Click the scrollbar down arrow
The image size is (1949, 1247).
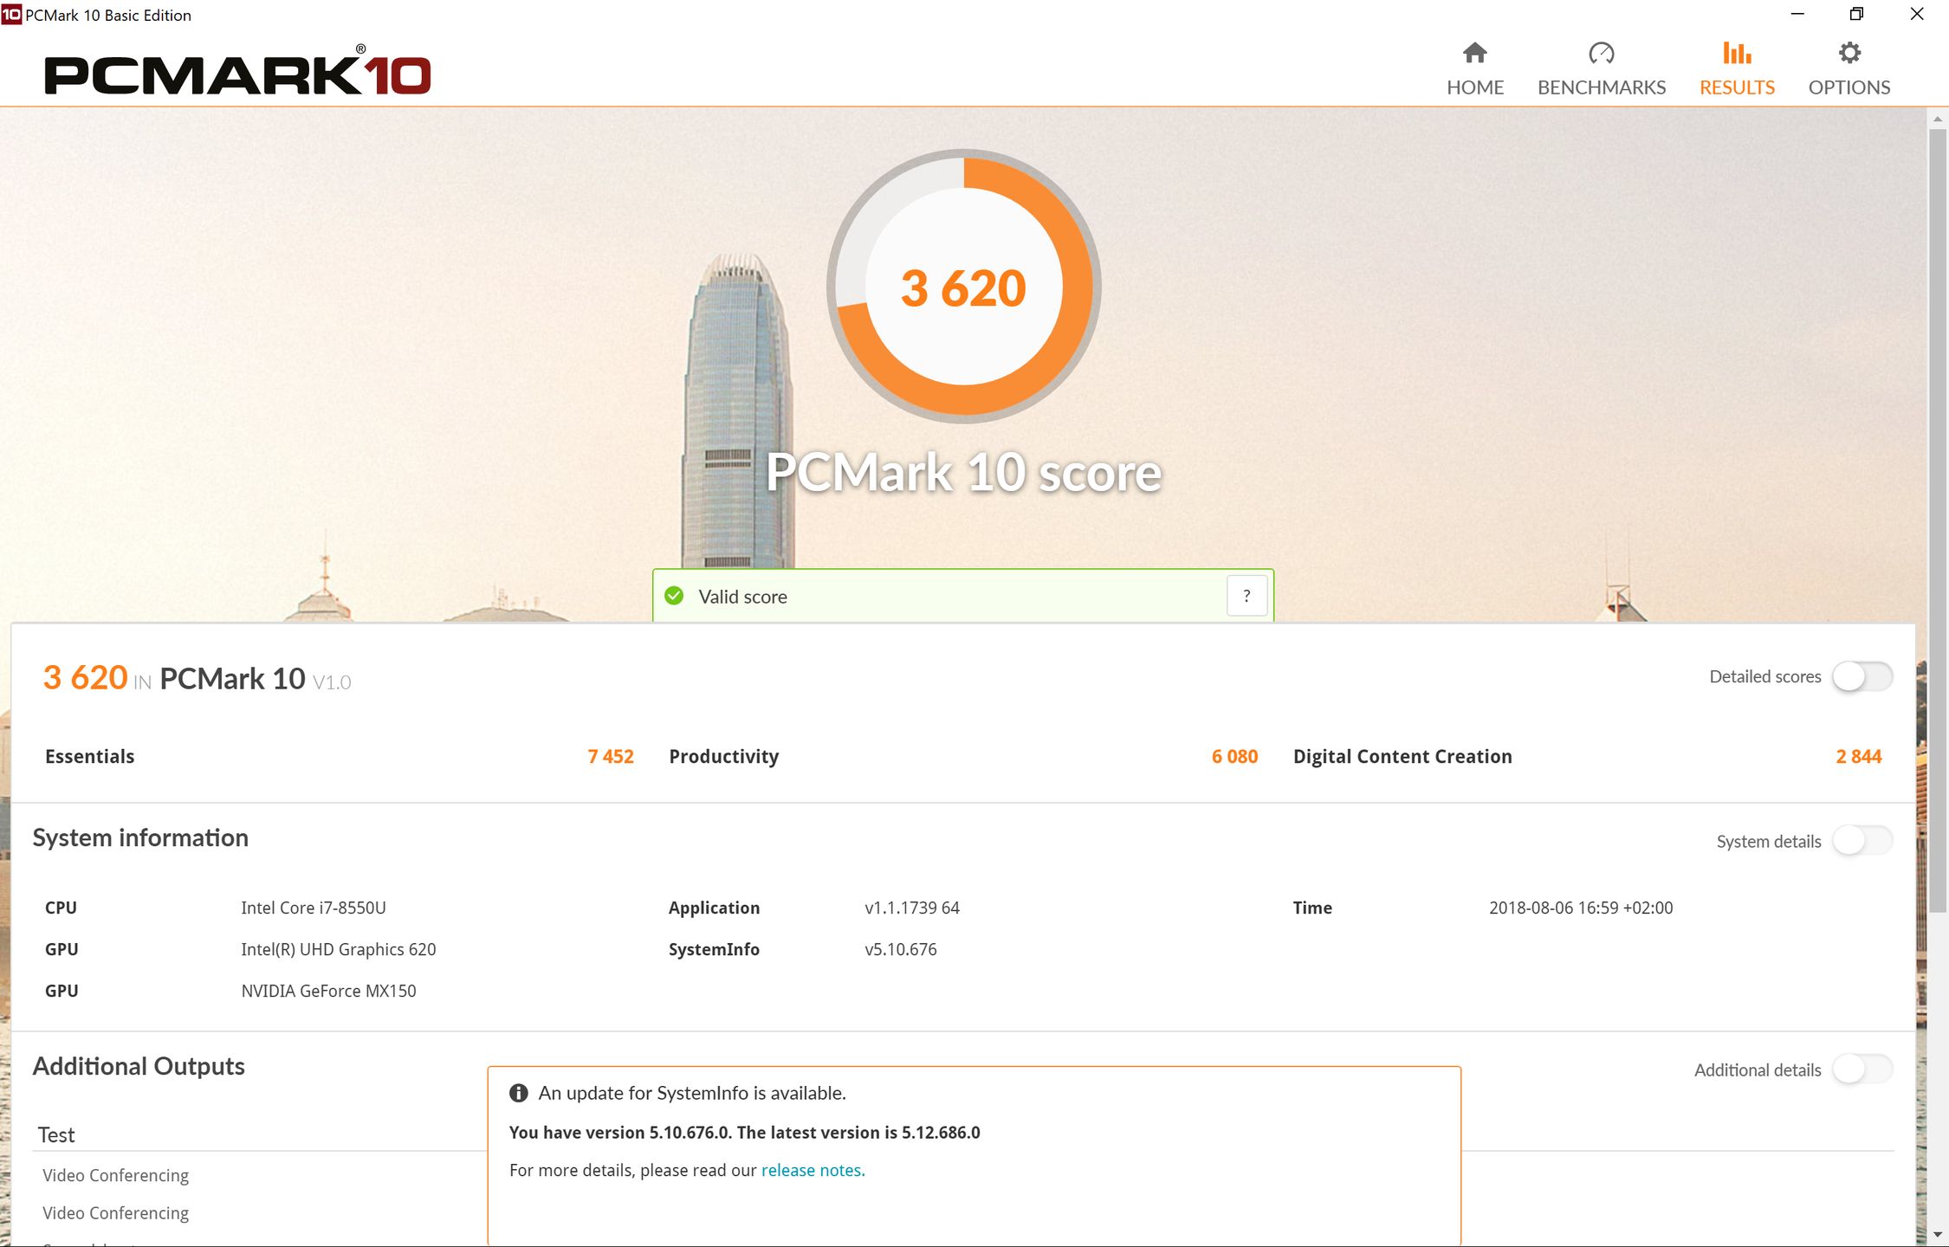point(1937,1235)
